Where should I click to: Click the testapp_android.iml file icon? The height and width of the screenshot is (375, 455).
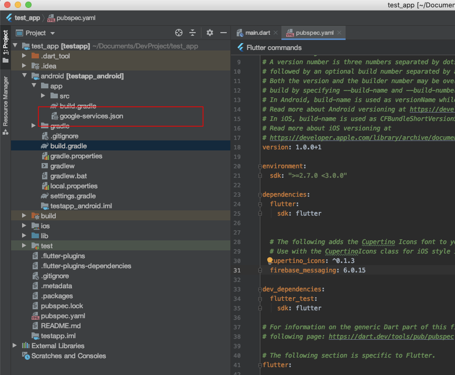(x=45, y=206)
